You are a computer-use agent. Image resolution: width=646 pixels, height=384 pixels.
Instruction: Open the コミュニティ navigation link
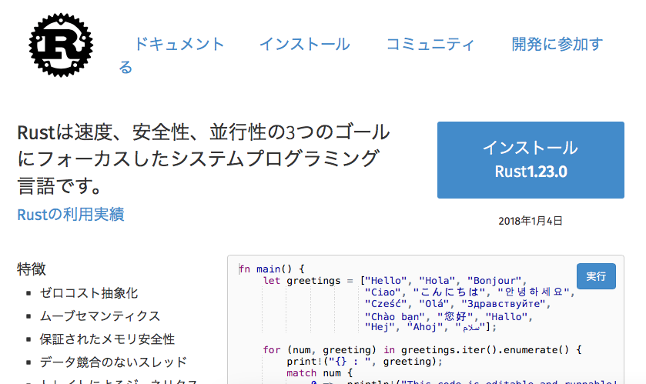point(430,44)
